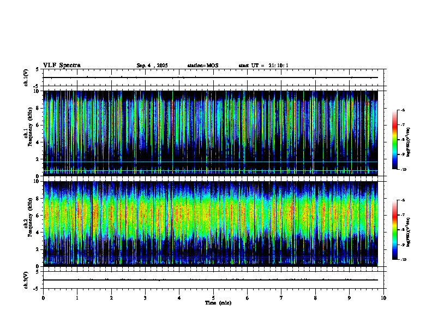432x334 pixels.
Task: Click the horizontal cyan line in ch.1 spectrogram
Action: click(210, 162)
